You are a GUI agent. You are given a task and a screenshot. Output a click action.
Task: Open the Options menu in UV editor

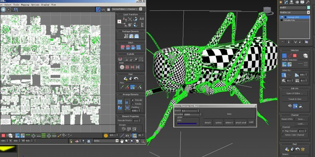tap(35, 5)
